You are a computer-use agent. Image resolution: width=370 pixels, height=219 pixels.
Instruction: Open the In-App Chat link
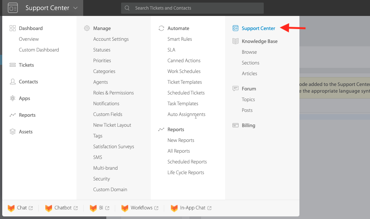(192, 208)
